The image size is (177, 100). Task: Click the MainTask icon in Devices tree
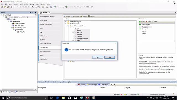tap(16, 30)
